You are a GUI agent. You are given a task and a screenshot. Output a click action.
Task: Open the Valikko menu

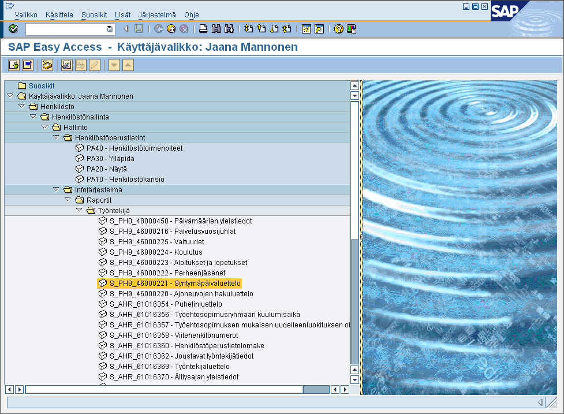pos(26,15)
